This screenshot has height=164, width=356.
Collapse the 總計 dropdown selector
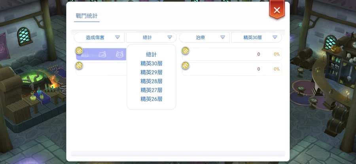point(151,38)
